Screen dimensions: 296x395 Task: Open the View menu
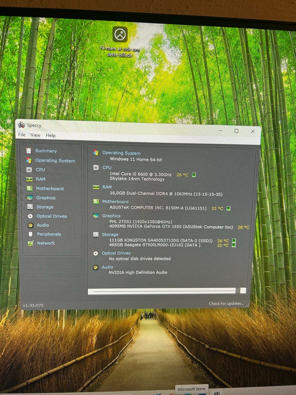point(35,135)
